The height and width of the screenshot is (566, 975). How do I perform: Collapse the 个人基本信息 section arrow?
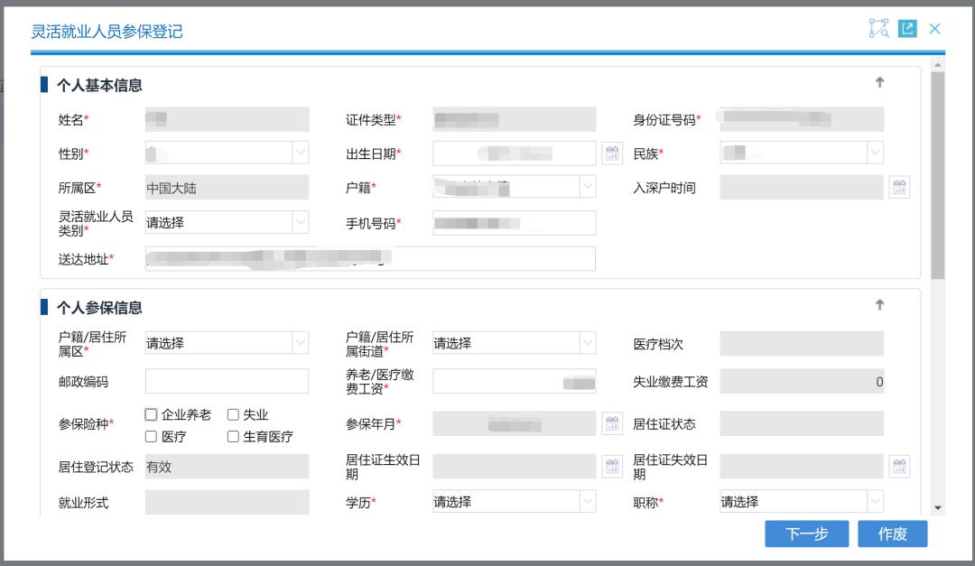click(x=879, y=82)
